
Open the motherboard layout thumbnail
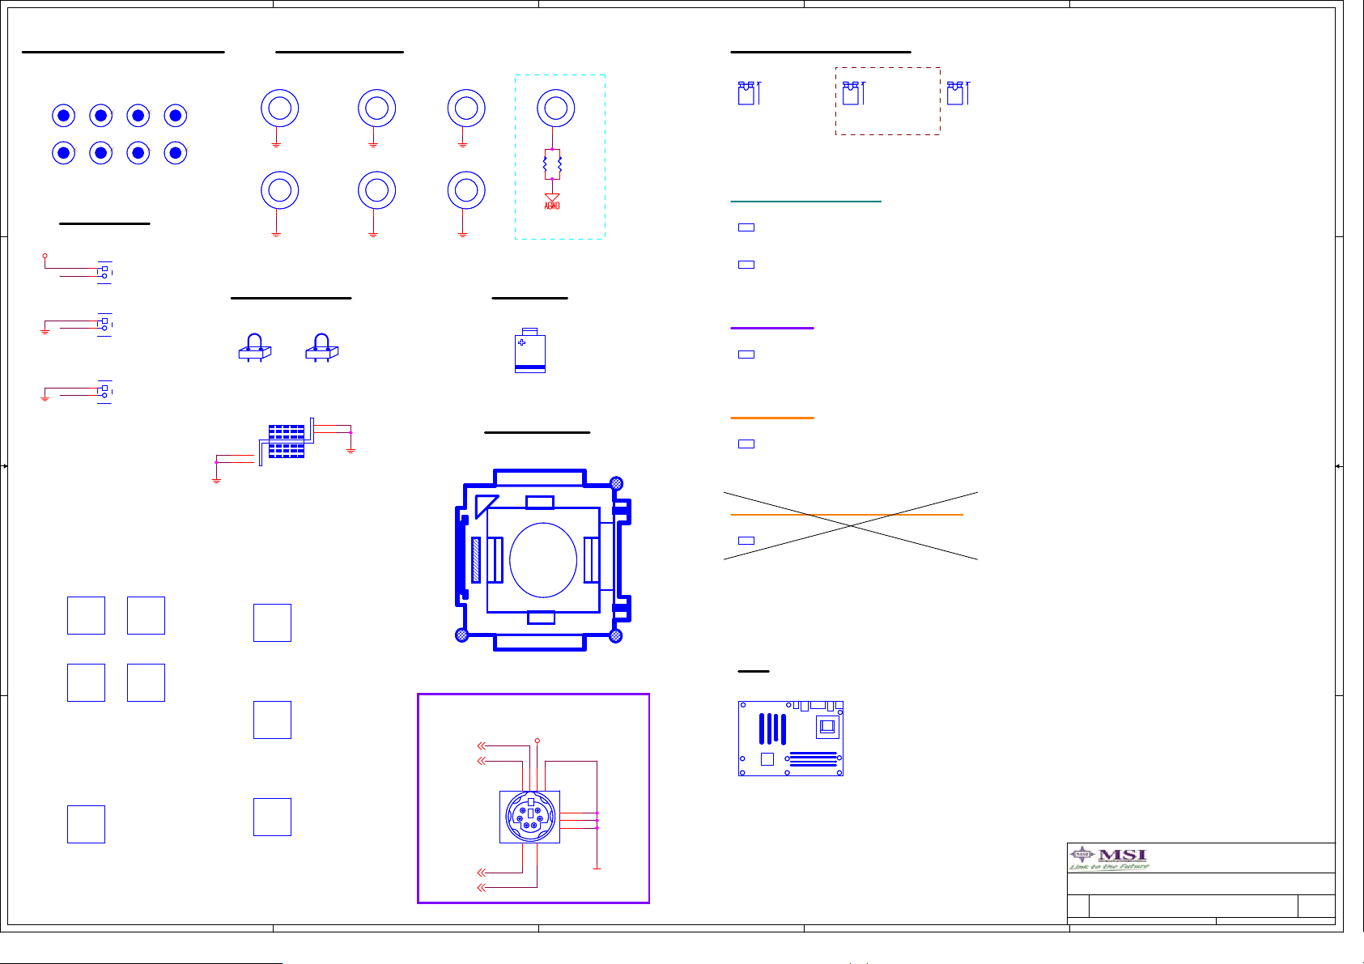(791, 738)
